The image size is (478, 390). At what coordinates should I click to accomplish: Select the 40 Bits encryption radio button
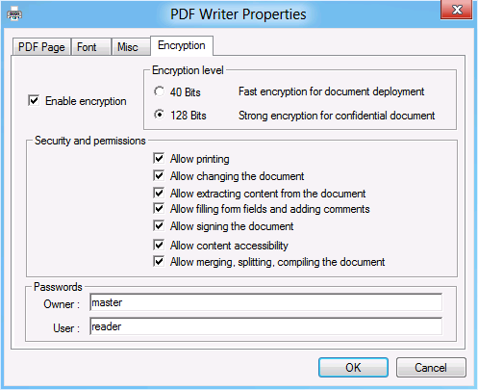[159, 91]
